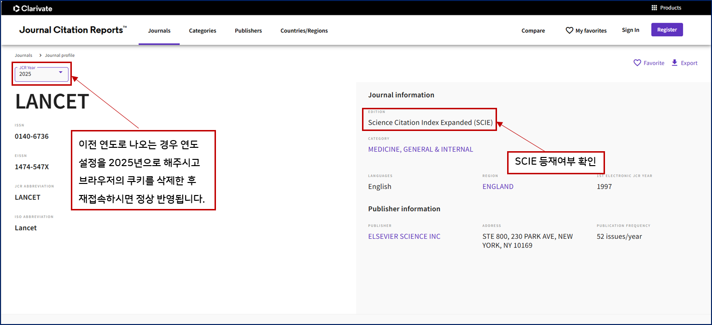The height and width of the screenshot is (325, 712).
Task: Click the Sign In link
Action: [631, 30]
